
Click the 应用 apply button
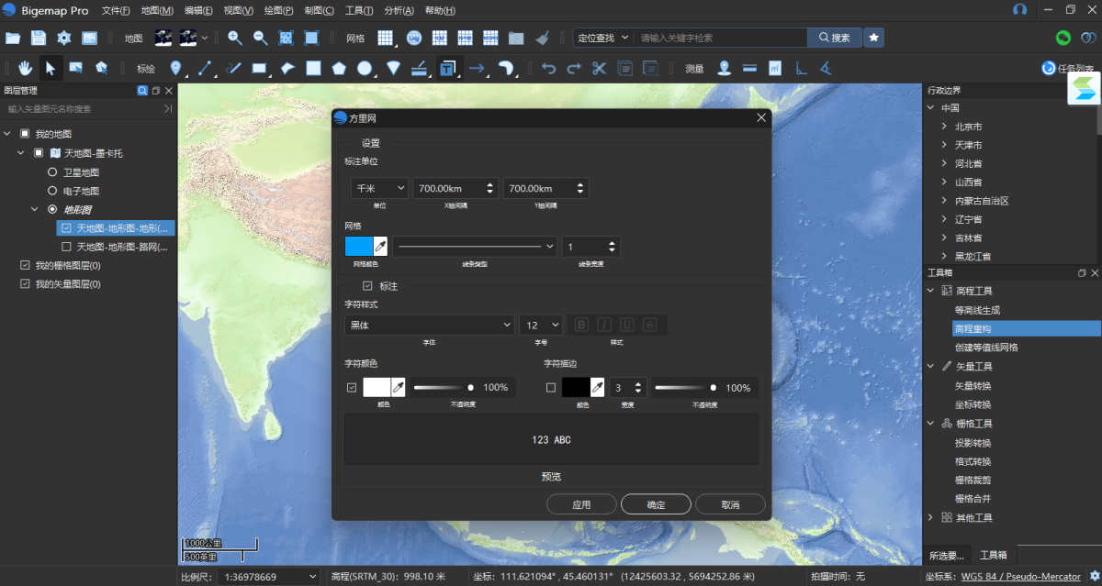tap(581, 504)
